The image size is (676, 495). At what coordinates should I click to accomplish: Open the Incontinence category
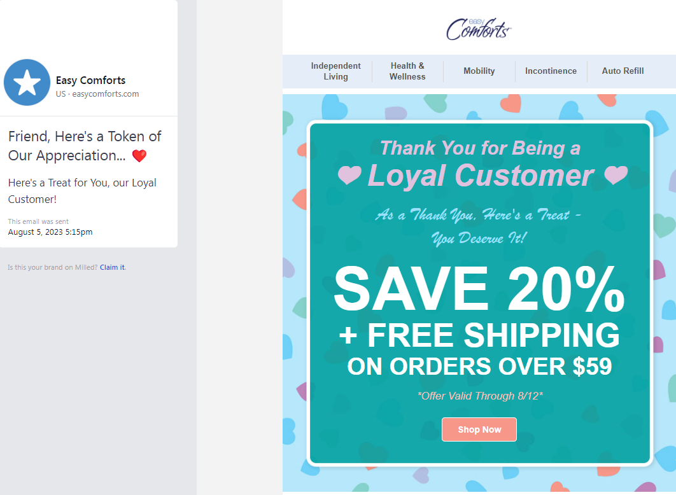pos(551,71)
